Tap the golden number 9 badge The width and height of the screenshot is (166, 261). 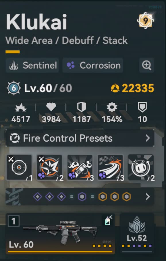click(x=145, y=21)
